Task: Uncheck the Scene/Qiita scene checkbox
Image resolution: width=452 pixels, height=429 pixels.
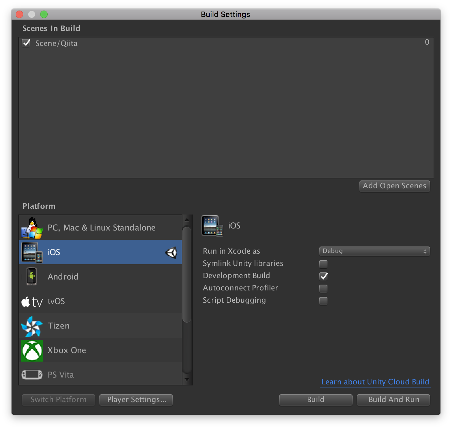Action: tap(26, 43)
